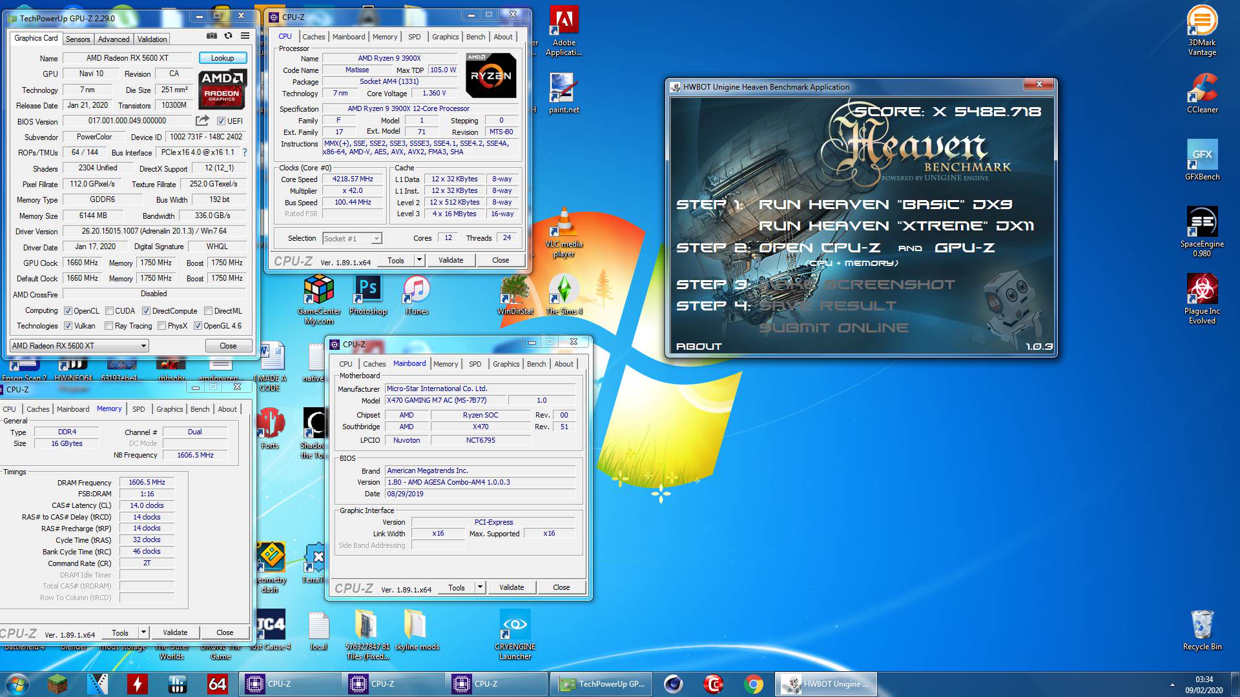Click Validate in Mainboard CPU-Z window
Screen dimensions: 1240x697
pos(512,587)
